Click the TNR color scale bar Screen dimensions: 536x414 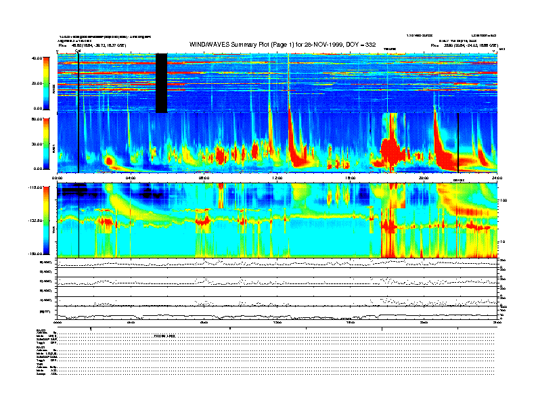(46, 221)
